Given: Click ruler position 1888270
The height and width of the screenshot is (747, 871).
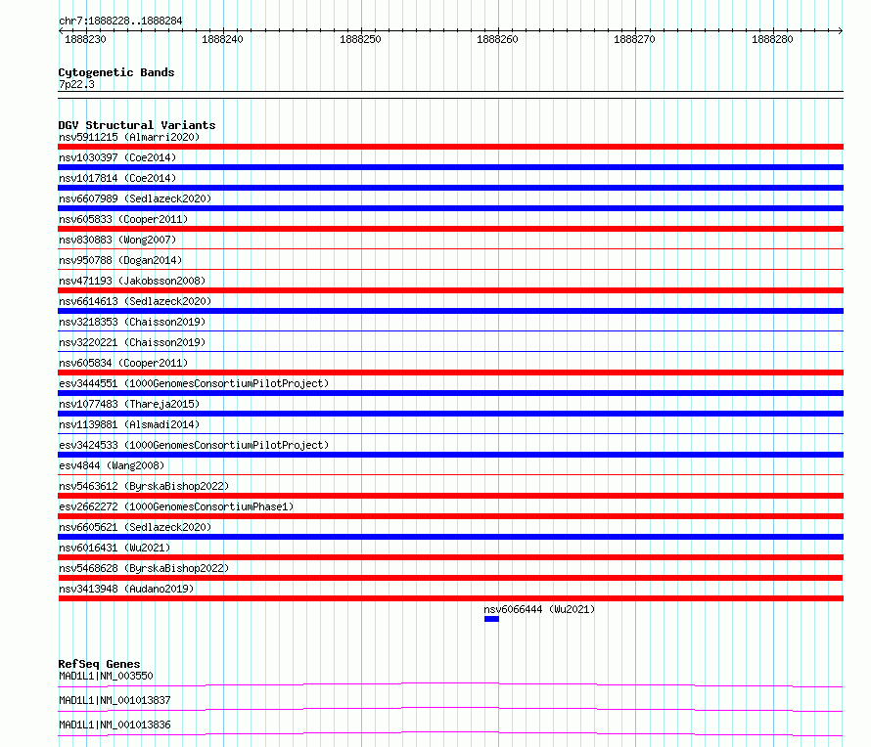Looking at the screenshot, I should point(634,39).
